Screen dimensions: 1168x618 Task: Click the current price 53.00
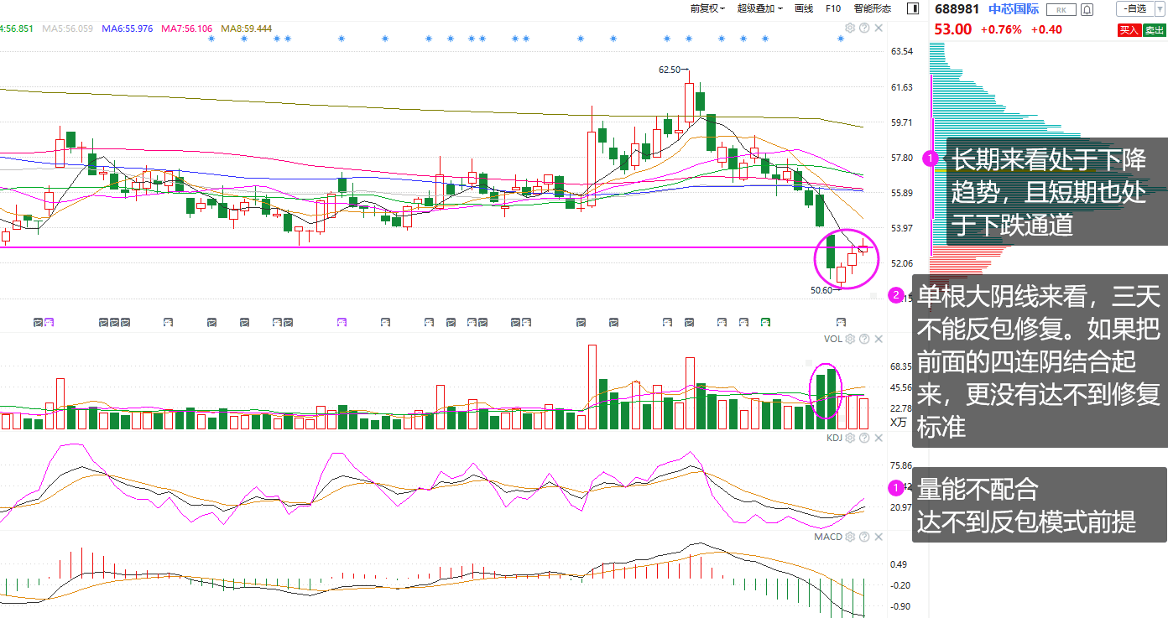click(x=953, y=29)
